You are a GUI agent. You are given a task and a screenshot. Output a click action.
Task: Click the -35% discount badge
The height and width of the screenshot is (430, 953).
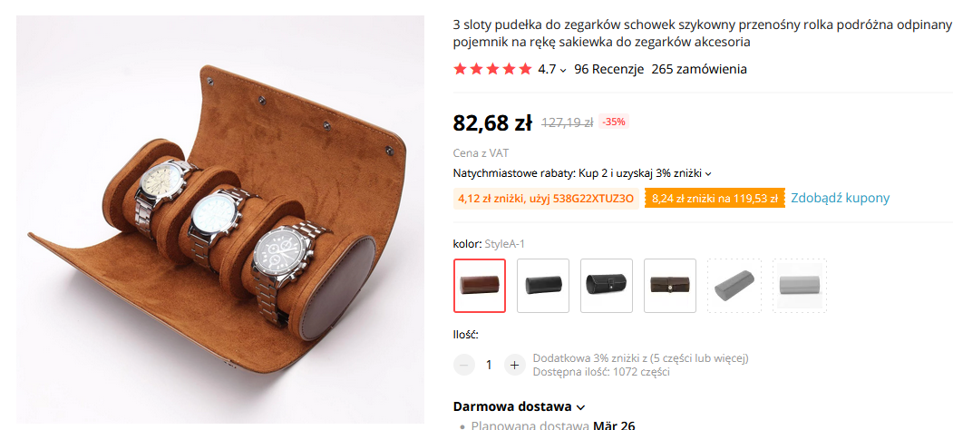point(613,122)
